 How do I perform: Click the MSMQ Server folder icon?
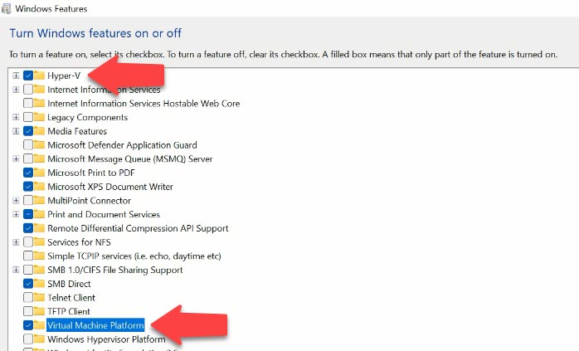coord(39,158)
